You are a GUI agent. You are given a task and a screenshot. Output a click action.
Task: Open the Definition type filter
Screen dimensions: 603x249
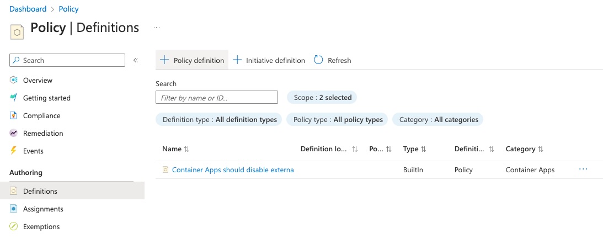pos(219,120)
